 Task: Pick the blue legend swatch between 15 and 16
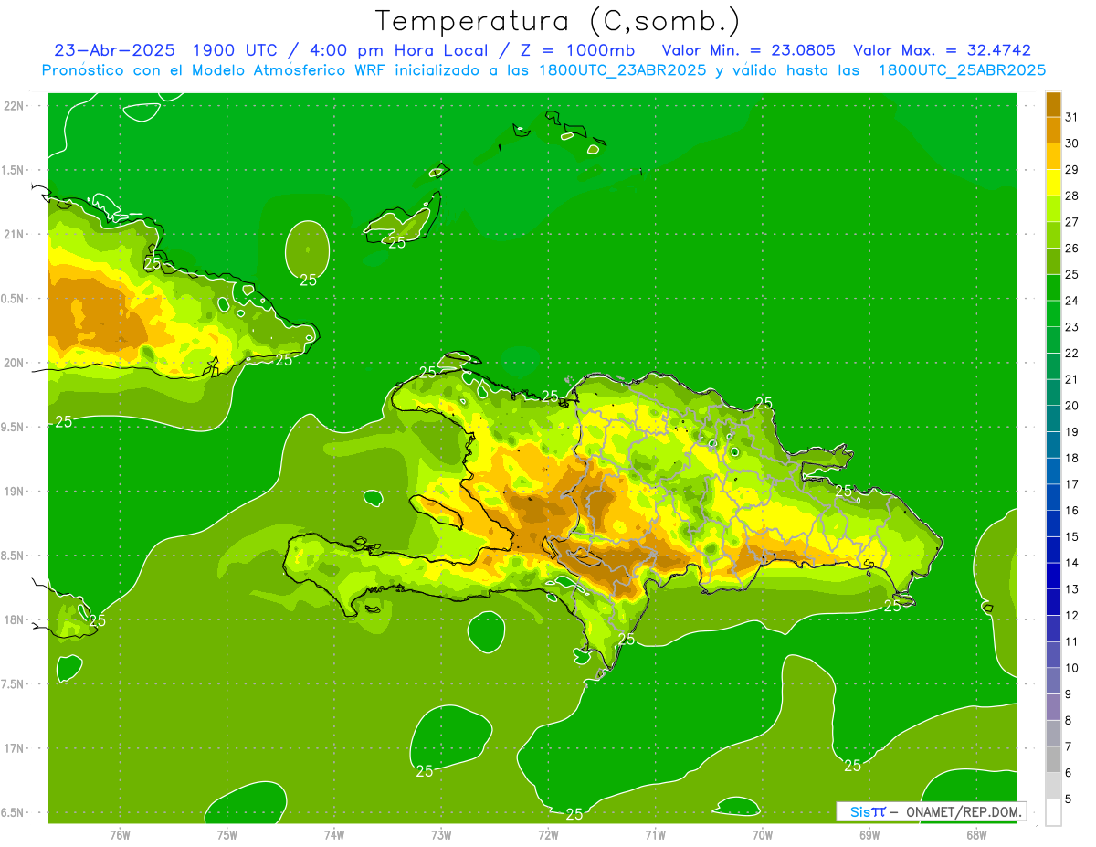(x=1053, y=524)
